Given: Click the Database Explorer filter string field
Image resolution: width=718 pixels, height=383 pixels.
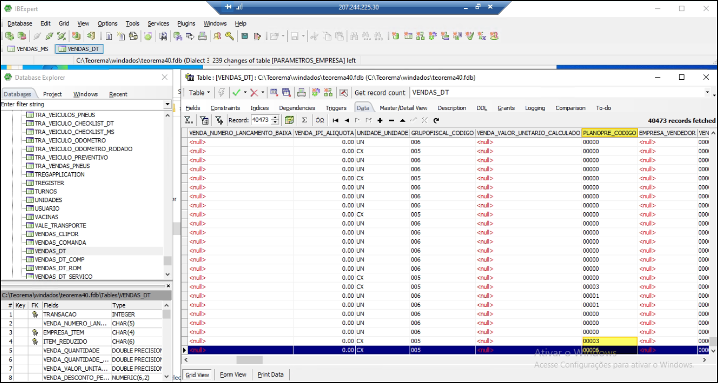Looking at the screenshot, I should pyautogui.click(x=82, y=104).
